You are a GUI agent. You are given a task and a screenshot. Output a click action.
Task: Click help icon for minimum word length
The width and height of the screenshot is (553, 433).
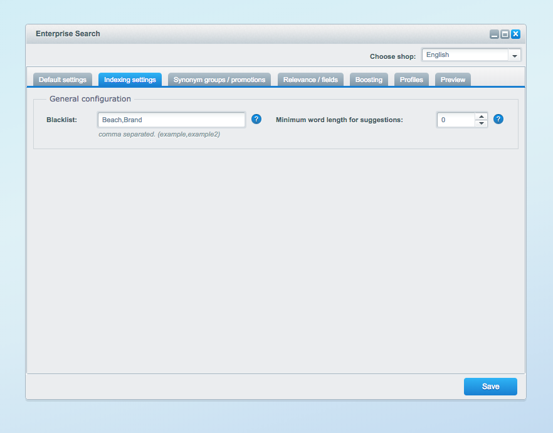pyautogui.click(x=498, y=119)
